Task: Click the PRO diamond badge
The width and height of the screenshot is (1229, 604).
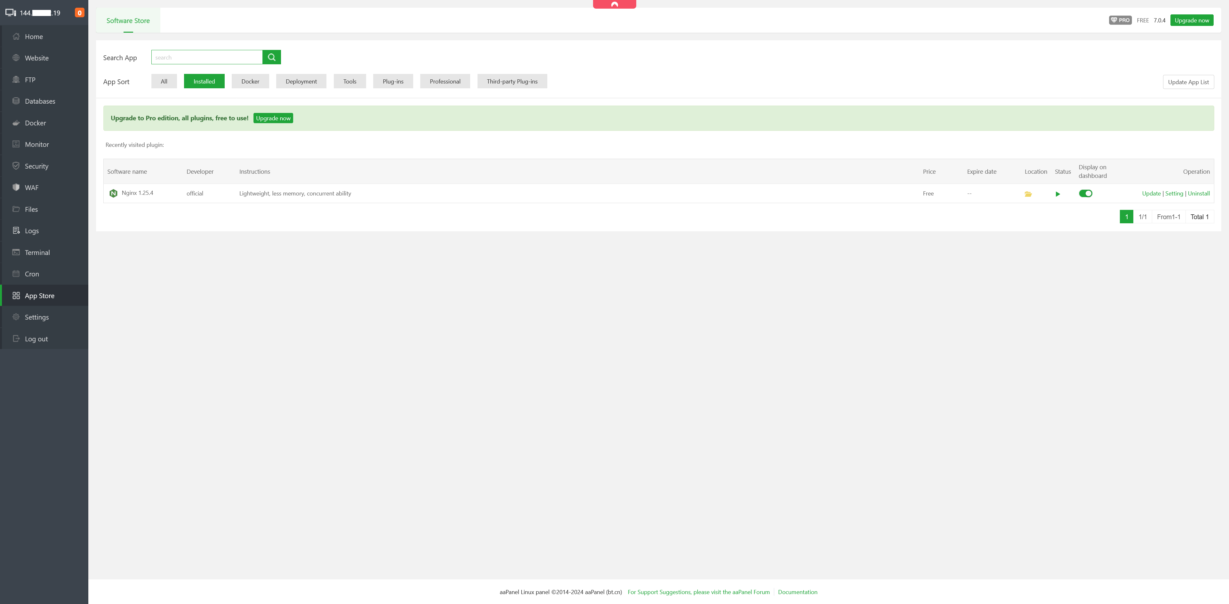Action: [1120, 20]
